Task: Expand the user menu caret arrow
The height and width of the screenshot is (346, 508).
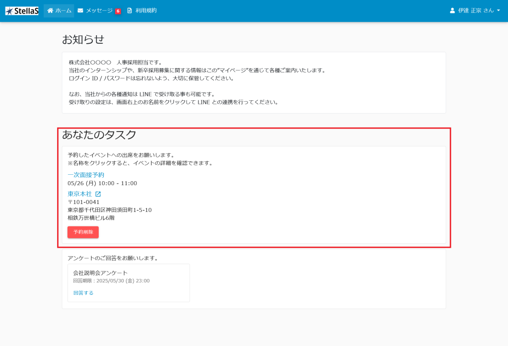Action: (499, 10)
